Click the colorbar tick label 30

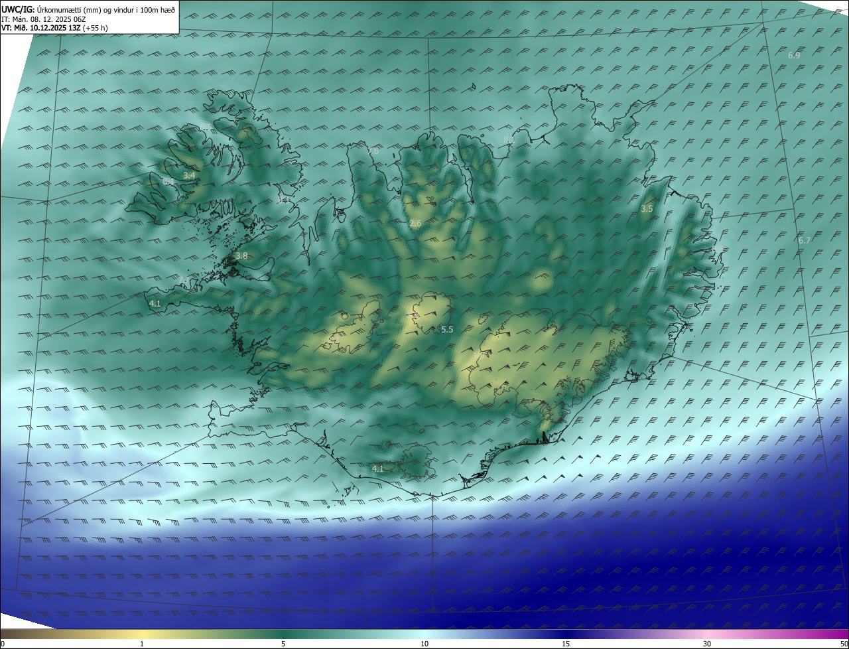707,644
